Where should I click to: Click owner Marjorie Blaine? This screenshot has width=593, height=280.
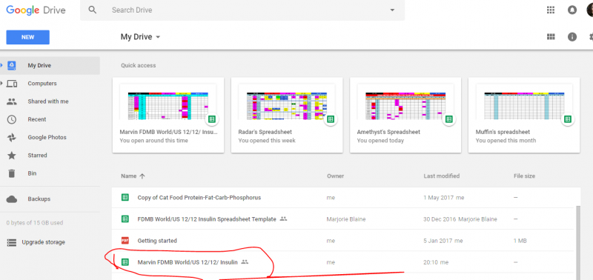346,219
